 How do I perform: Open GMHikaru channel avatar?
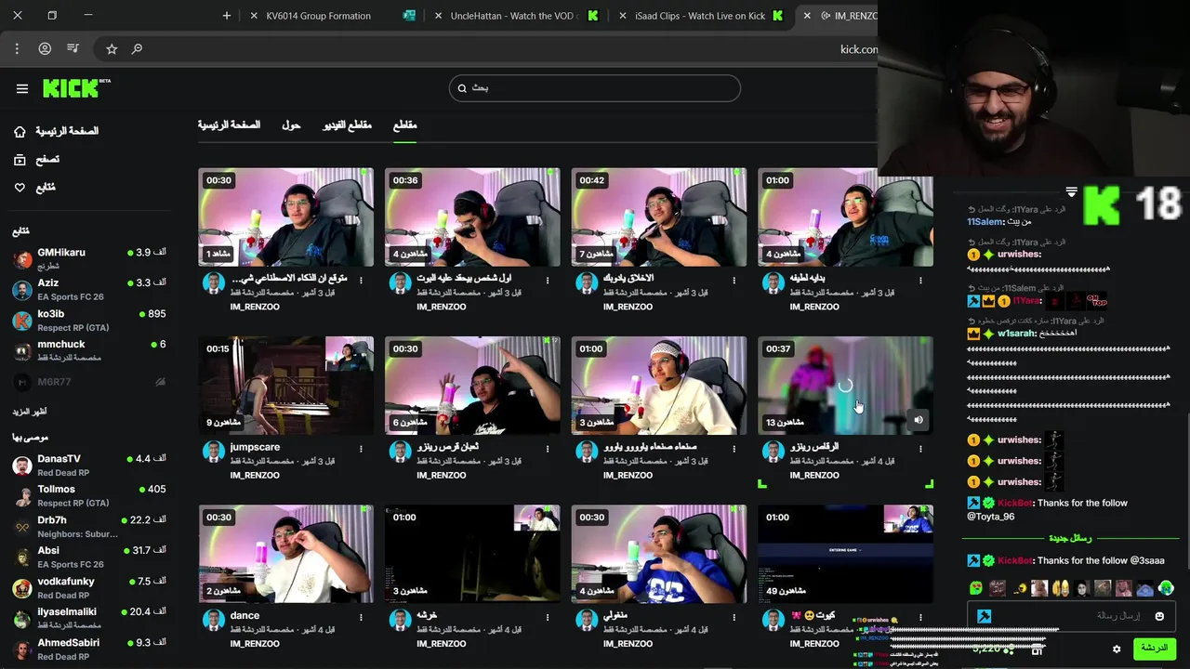tap(22, 258)
